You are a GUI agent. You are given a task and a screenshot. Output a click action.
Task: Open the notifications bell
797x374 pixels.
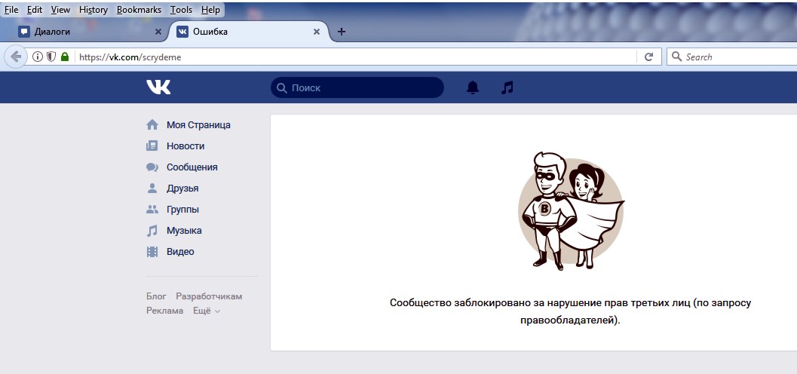pos(473,87)
